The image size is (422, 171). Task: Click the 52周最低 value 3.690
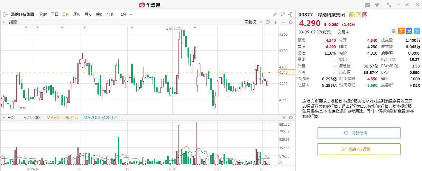(x=372, y=85)
